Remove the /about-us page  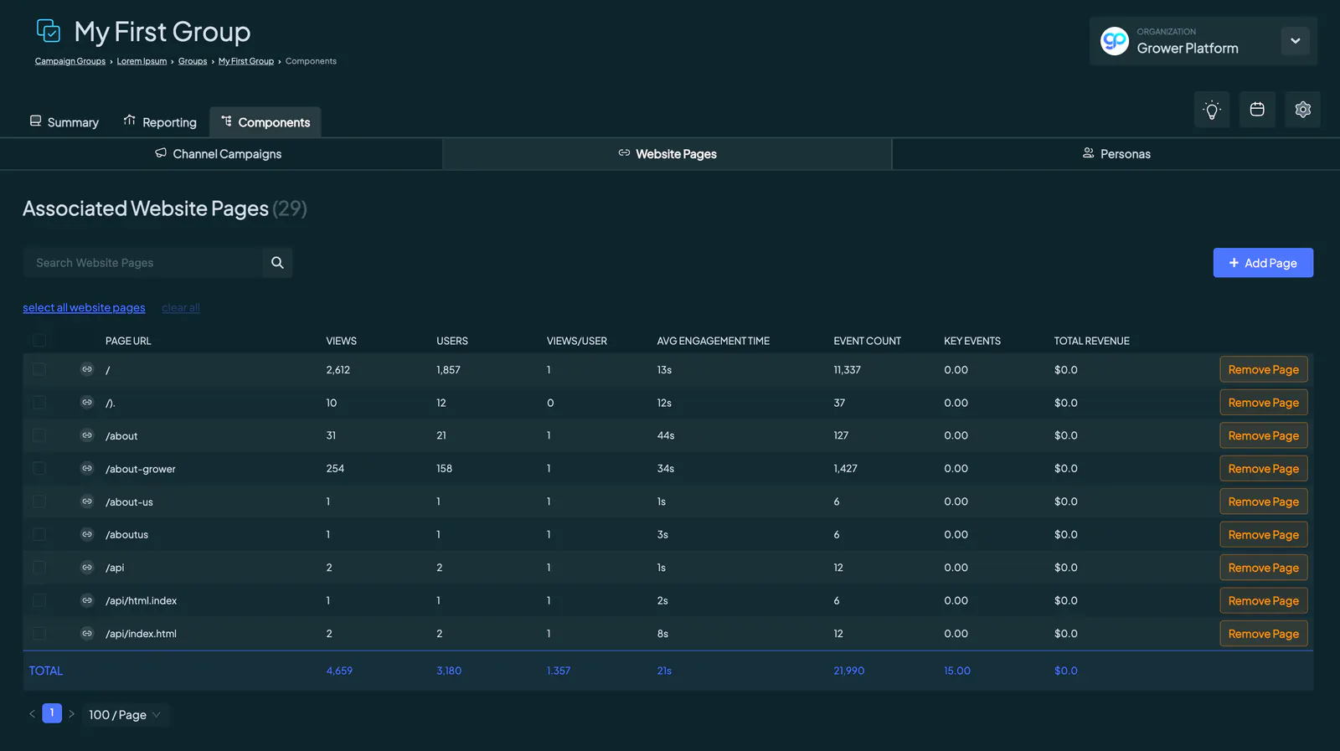(x=1264, y=502)
